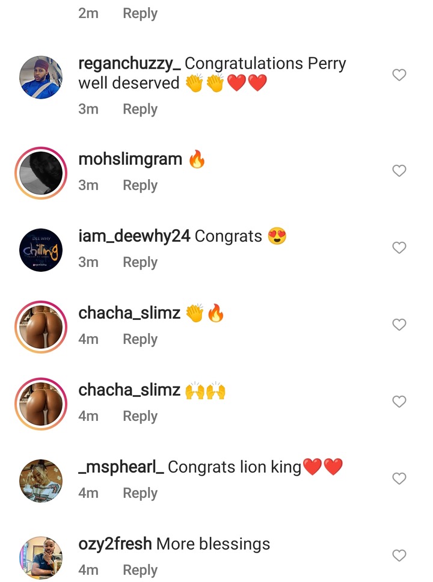The width and height of the screenshot is (433, 582).
Task: Open _msphearl_ profile avatar
Action: pos(41,480)
